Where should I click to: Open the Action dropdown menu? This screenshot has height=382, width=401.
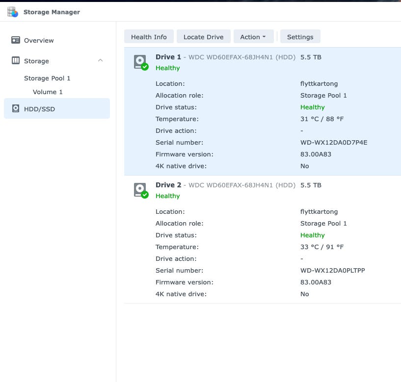pyautogui.click(x=253, y=37)
